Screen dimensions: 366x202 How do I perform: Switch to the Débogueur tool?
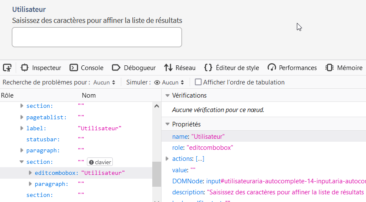click(x=134, y=67)
